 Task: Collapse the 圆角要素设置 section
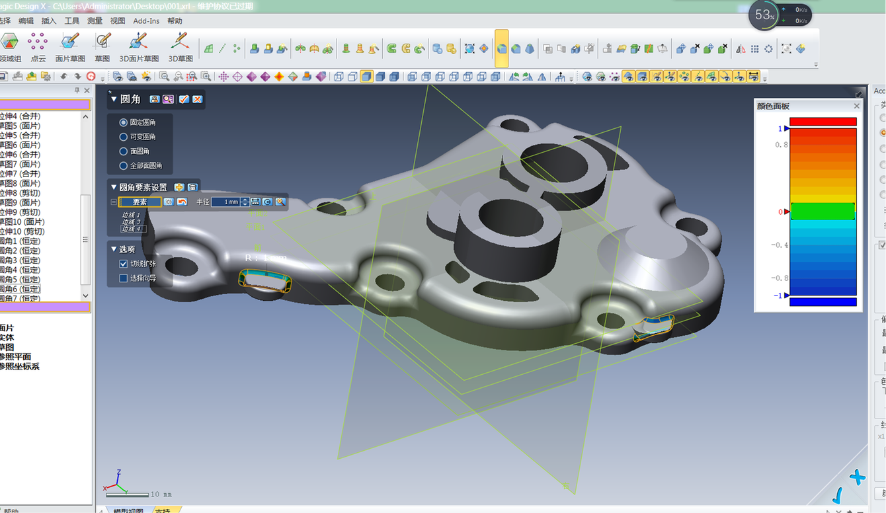114,187
